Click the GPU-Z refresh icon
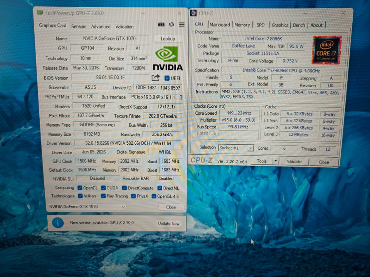The image size is (370, 277). (x=172, y=25)
